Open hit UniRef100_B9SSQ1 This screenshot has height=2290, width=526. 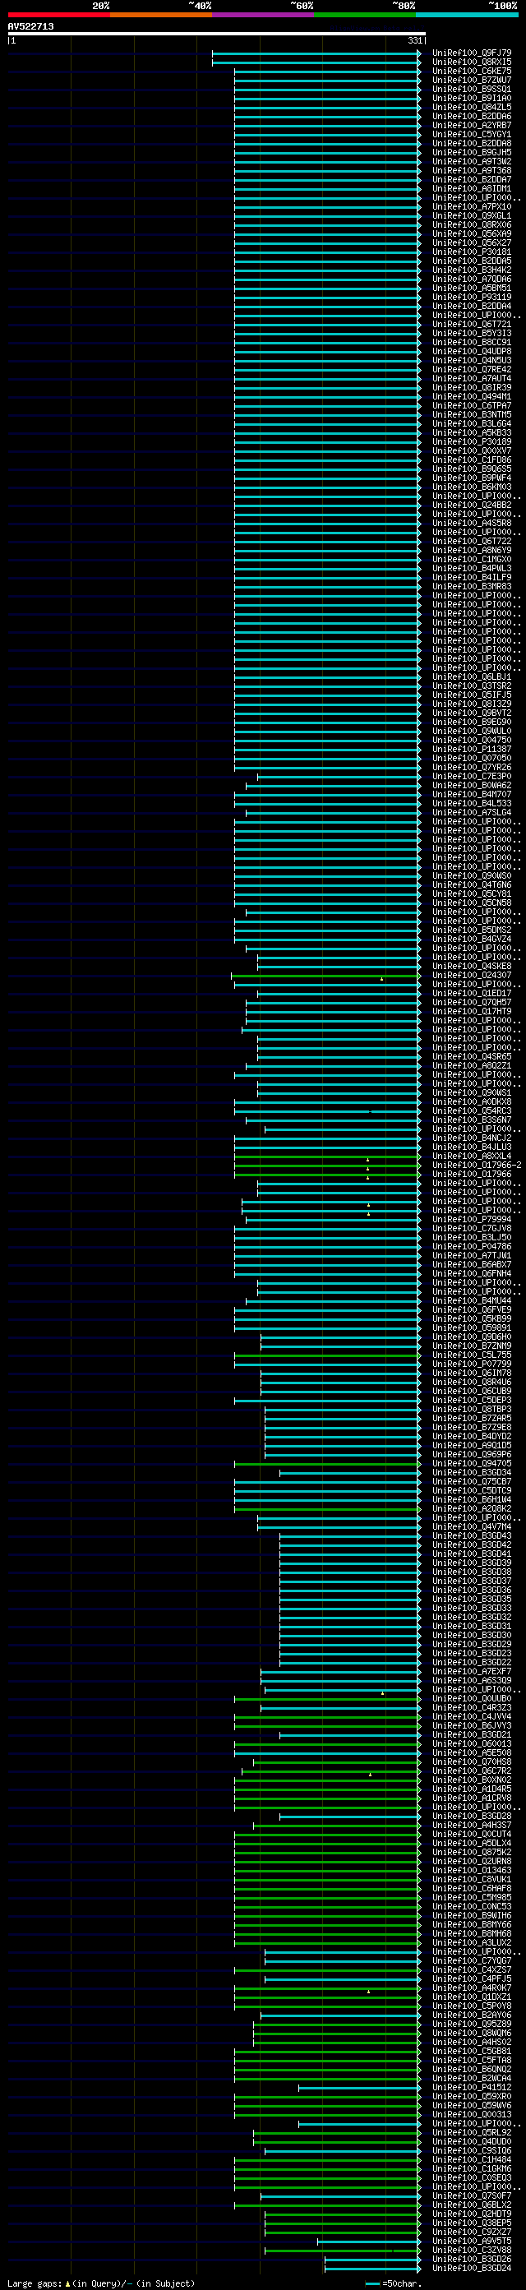pyautogui.click(x=472, y=90)
